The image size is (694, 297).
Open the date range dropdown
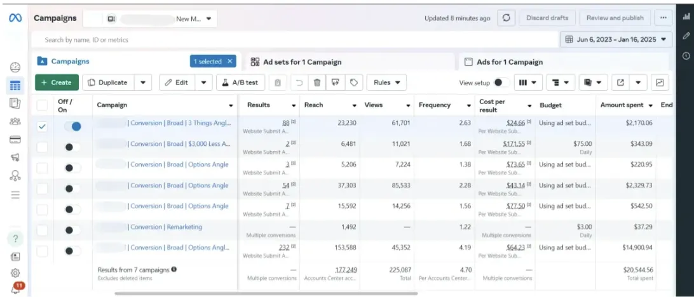616,39
